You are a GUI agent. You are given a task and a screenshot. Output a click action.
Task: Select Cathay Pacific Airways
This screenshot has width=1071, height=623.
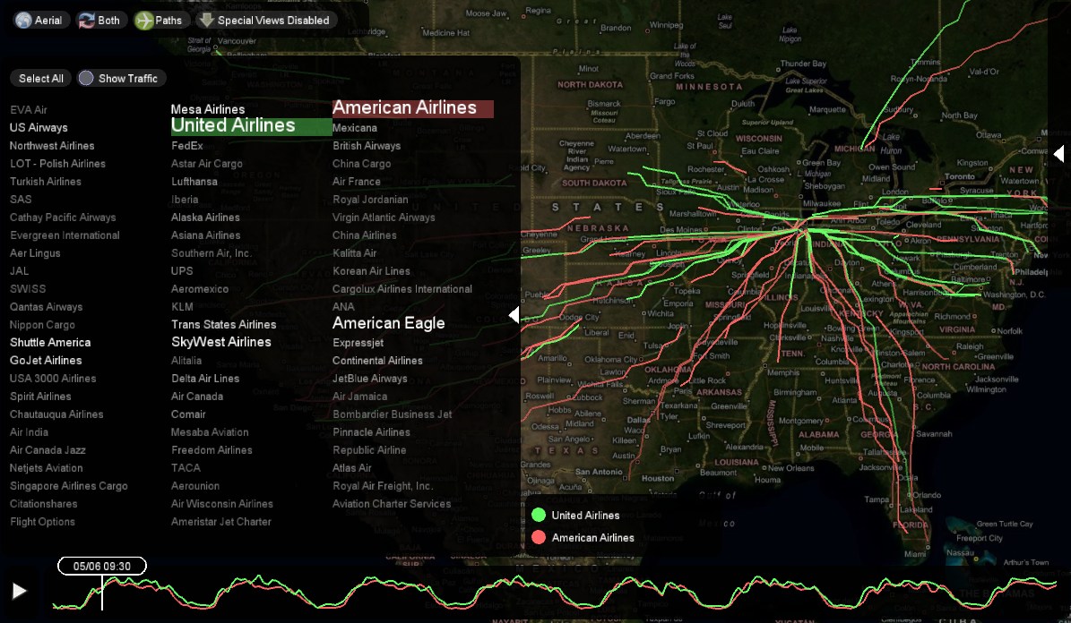point(63,218)
